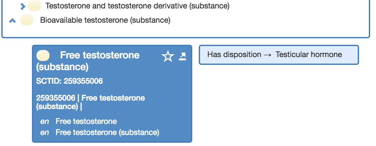
Task: Open Has disposition attribute box
Action: click(x=279, y=55)
